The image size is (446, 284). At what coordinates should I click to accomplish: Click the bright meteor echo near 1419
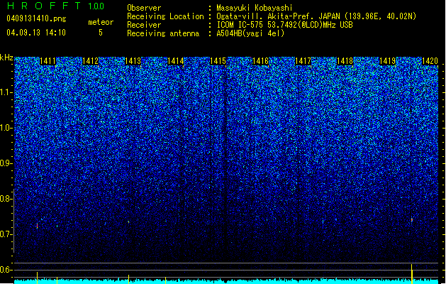[411, 220]
